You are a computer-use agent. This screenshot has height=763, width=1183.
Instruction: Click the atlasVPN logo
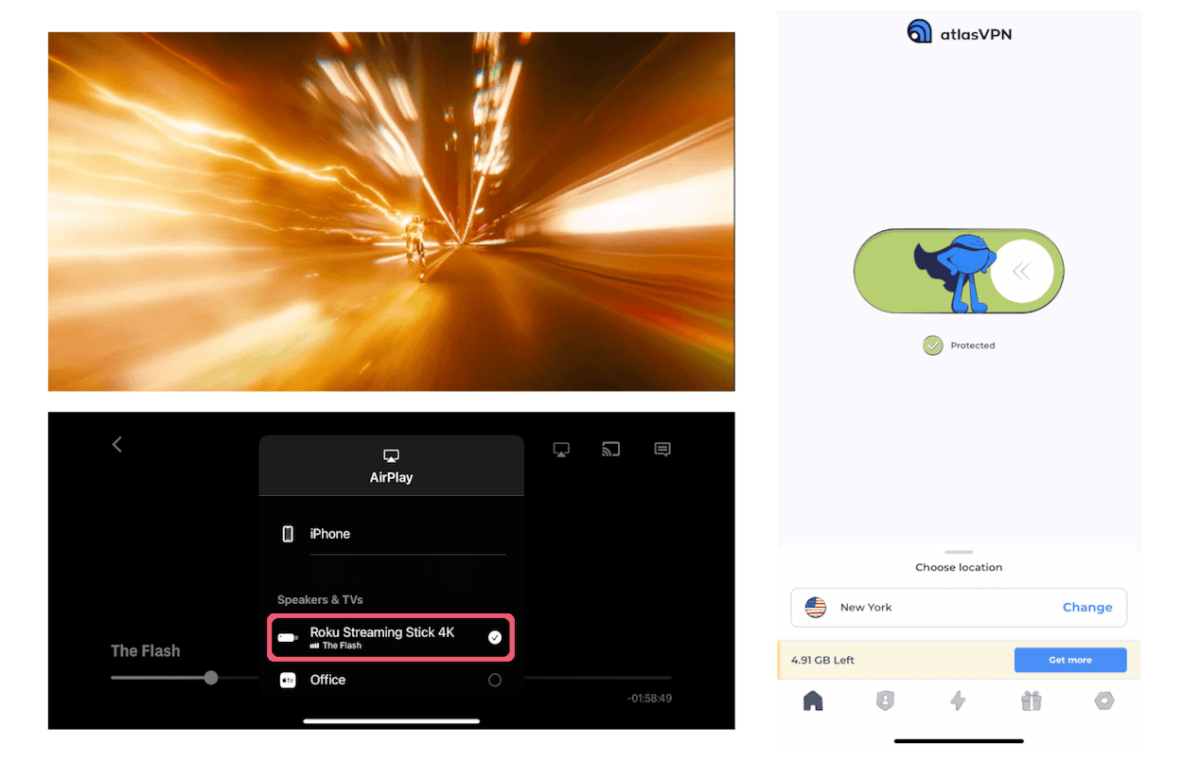(960, 32)
